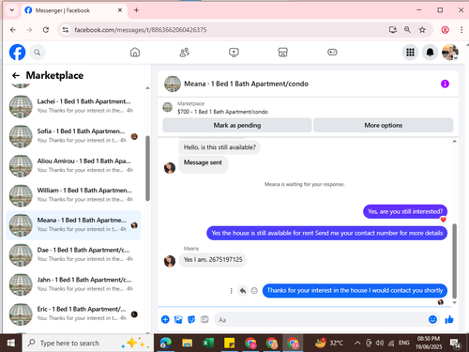Open the Windows Start menu
Image resolution: width=469 pixels, height=352 pixels.
click(x=11, y=343)
